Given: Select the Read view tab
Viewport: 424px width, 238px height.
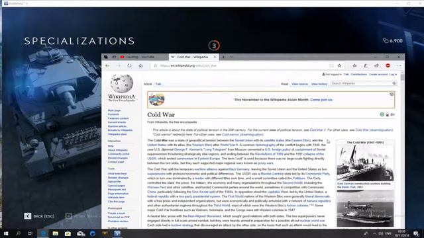Looking at the screenshot, I should [284, 84].
